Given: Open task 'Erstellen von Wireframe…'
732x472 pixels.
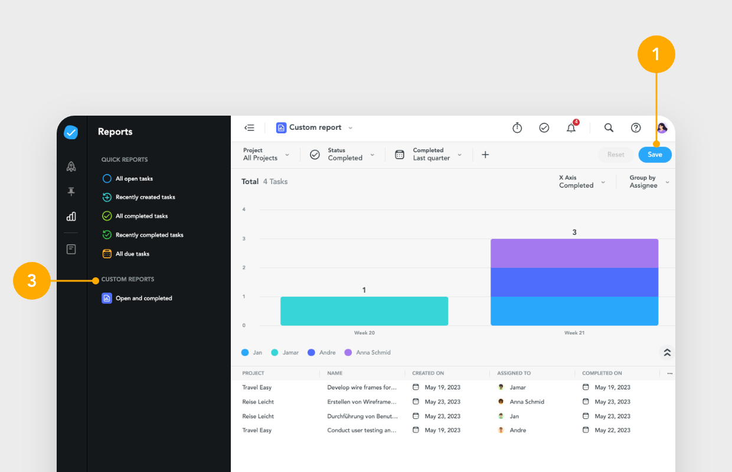Looking at the screenshot, I should tap(362, 402).
